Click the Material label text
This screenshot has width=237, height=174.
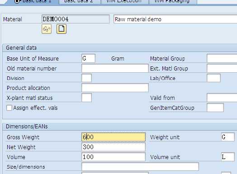click(13, 19)
